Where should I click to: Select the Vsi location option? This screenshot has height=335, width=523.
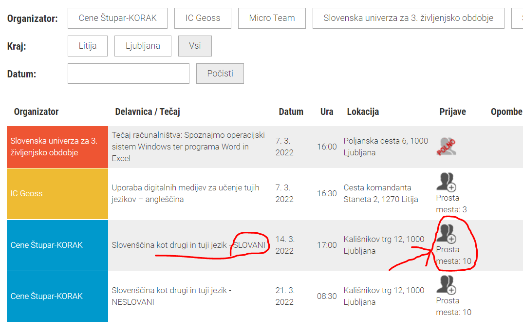tap(195, 46)
